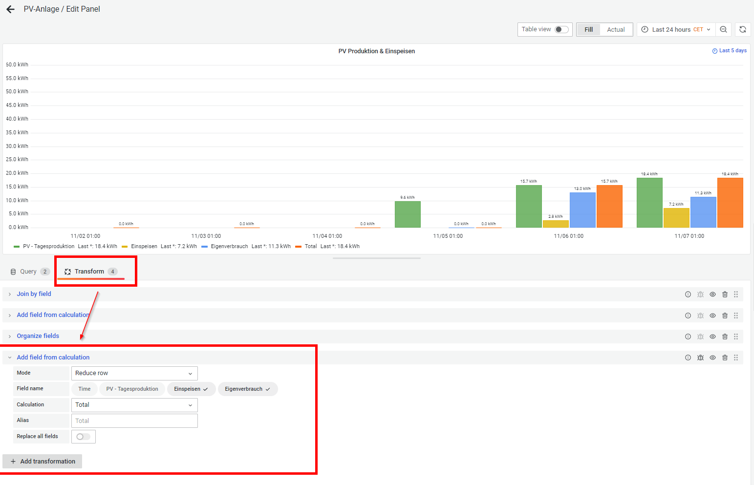Click the 11/06 01:00 x-axis label
The image size is (754, 485).
tap(568, 236)
